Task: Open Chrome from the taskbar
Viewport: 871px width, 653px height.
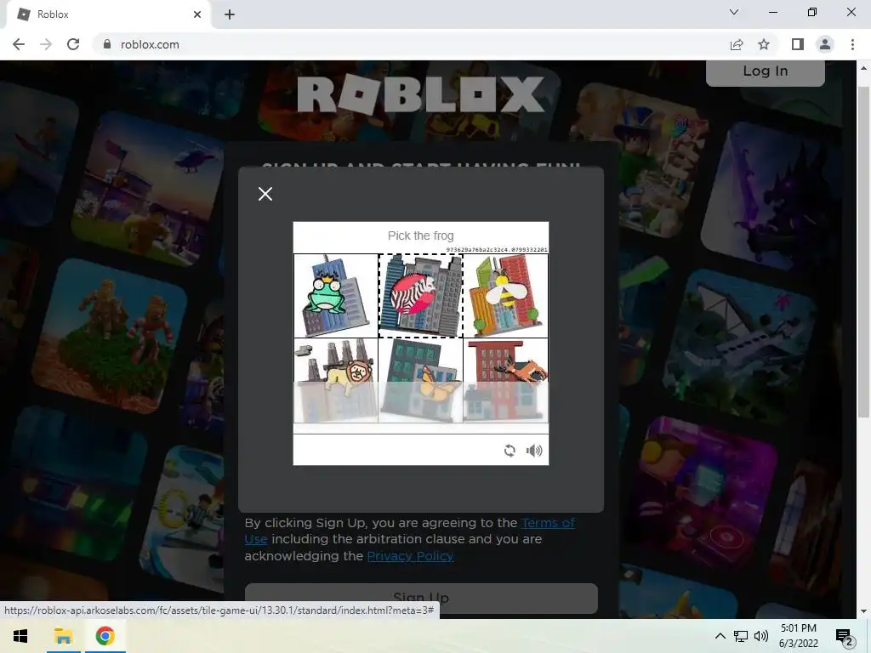Action: coord(105,636)
